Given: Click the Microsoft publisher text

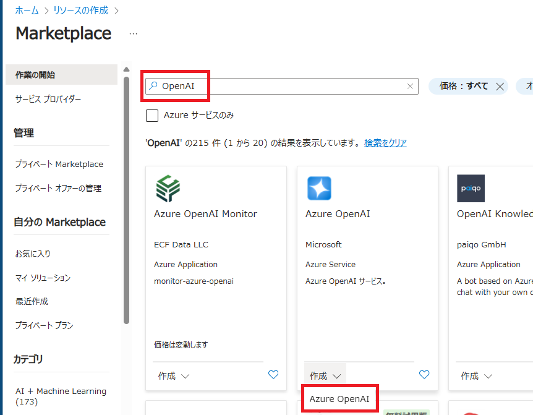Looking at the screenshot, I should (x=323, y=245).
